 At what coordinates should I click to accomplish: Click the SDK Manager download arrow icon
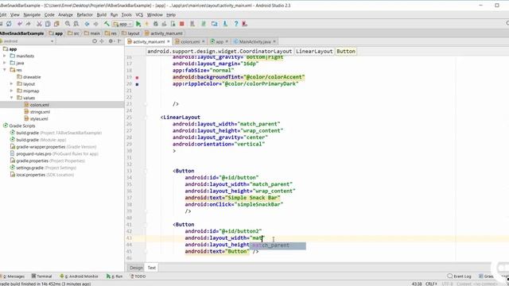coord(225,24)
